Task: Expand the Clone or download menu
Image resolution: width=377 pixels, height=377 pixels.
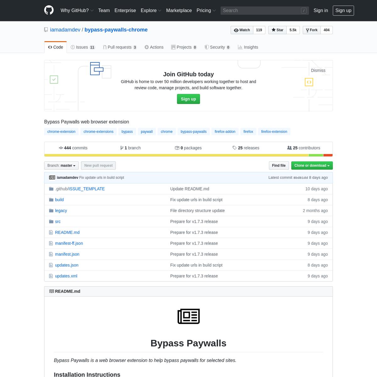Action: click(312, 166)
